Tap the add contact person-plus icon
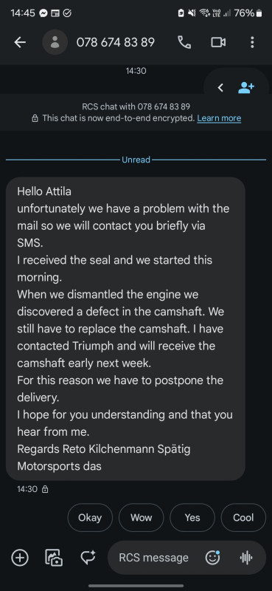This screenshot has height=591, width=272. tap(246, 88)
